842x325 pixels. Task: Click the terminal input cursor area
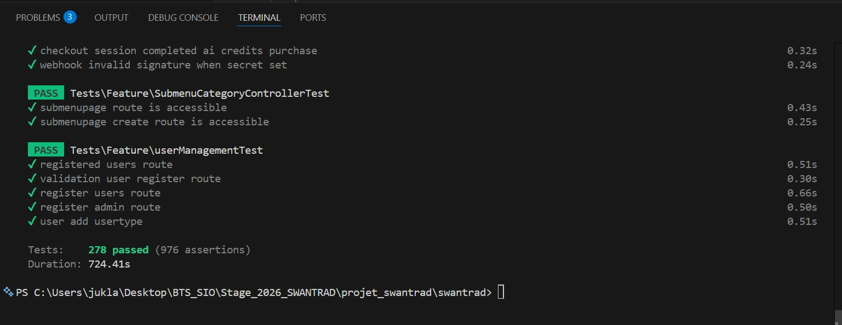[x=500, y=292]
